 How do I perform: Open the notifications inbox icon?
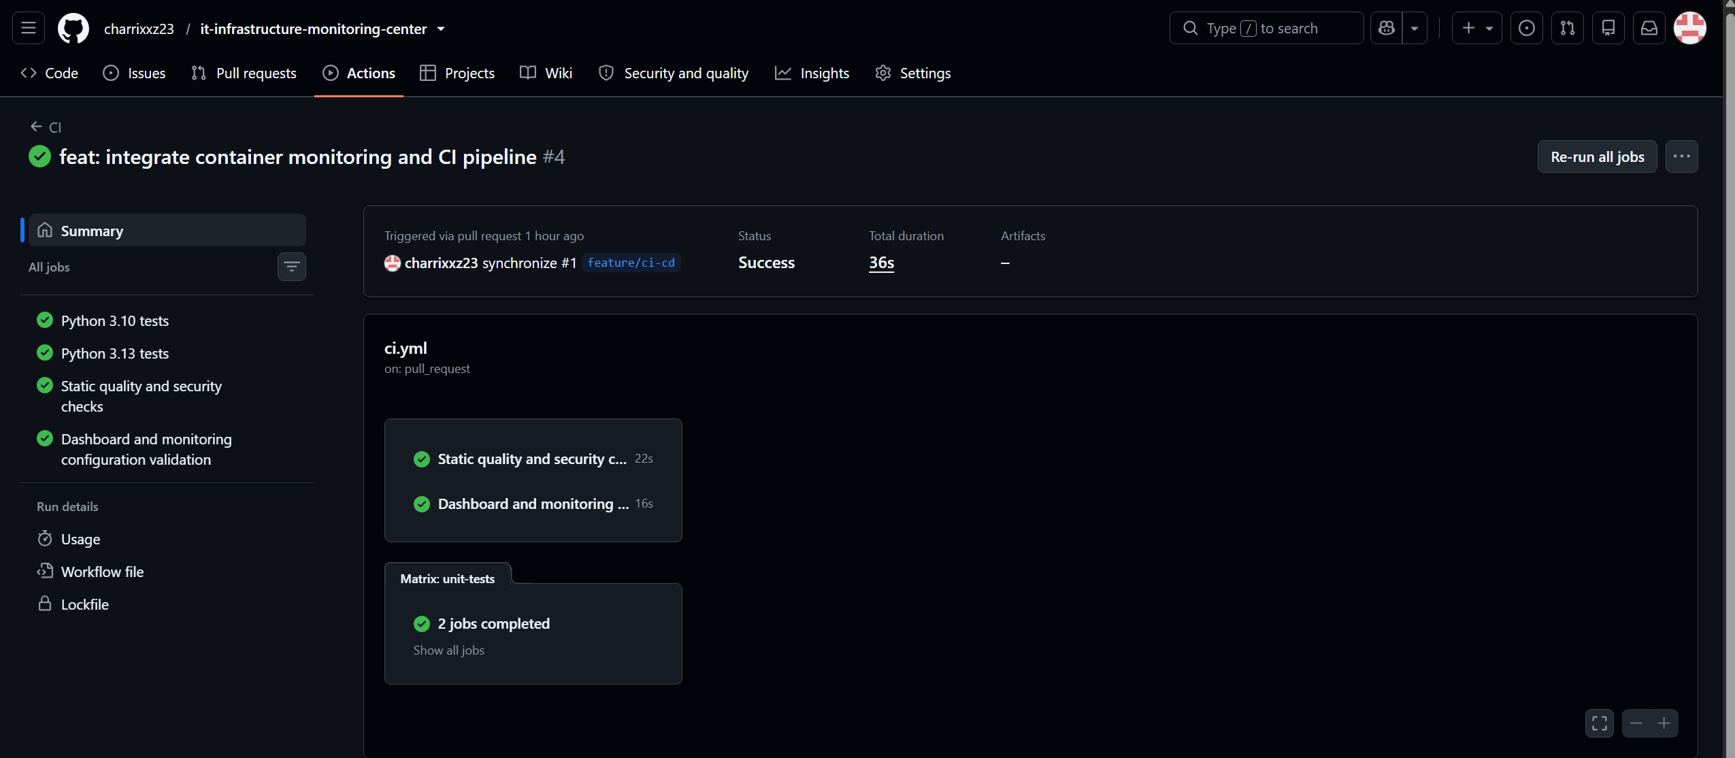click(1649, 28)
